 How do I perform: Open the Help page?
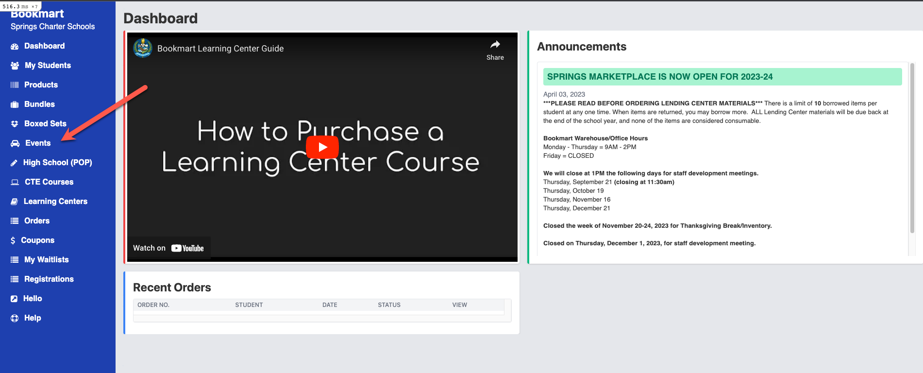(33, 318)
